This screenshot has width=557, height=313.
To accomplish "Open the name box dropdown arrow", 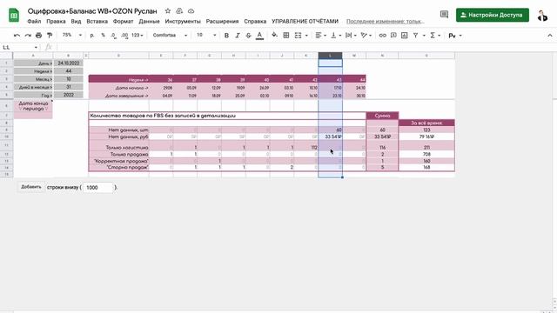I will click(36, 47).
